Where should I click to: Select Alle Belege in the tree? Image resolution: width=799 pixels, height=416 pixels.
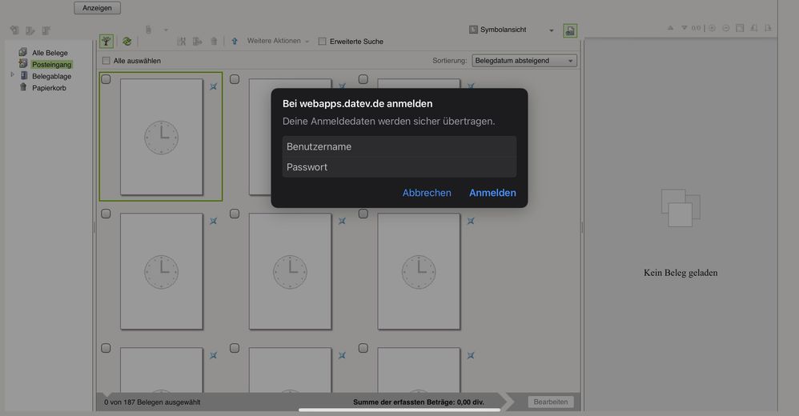pos(50,53)
